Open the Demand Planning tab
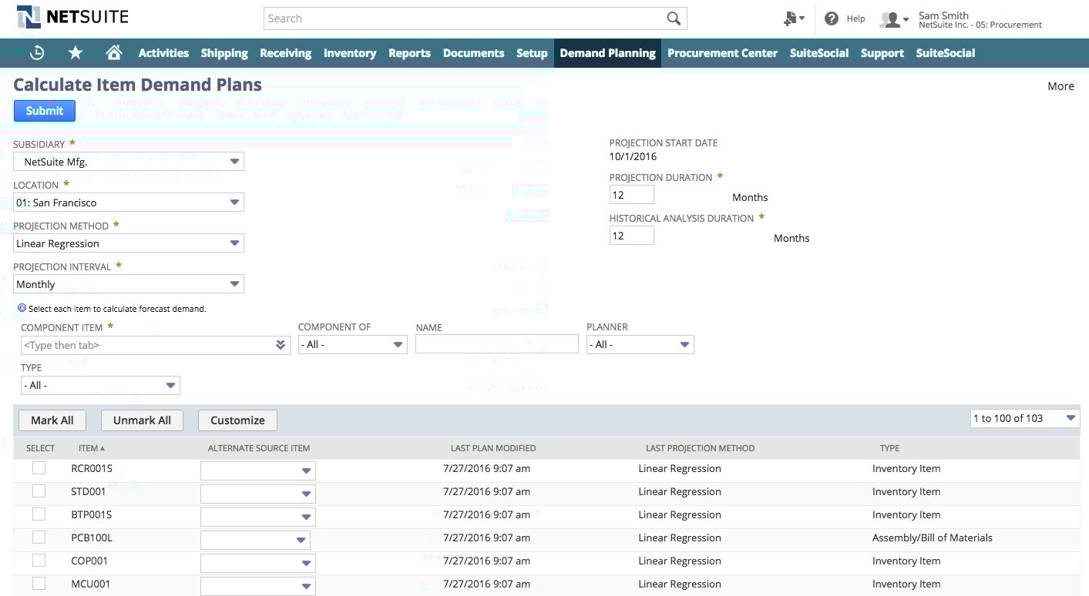Screen dimensions: 1089x596 coord(607,53)
